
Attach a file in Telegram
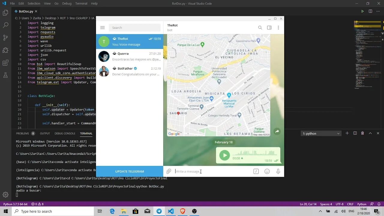[x=169, y=171]
